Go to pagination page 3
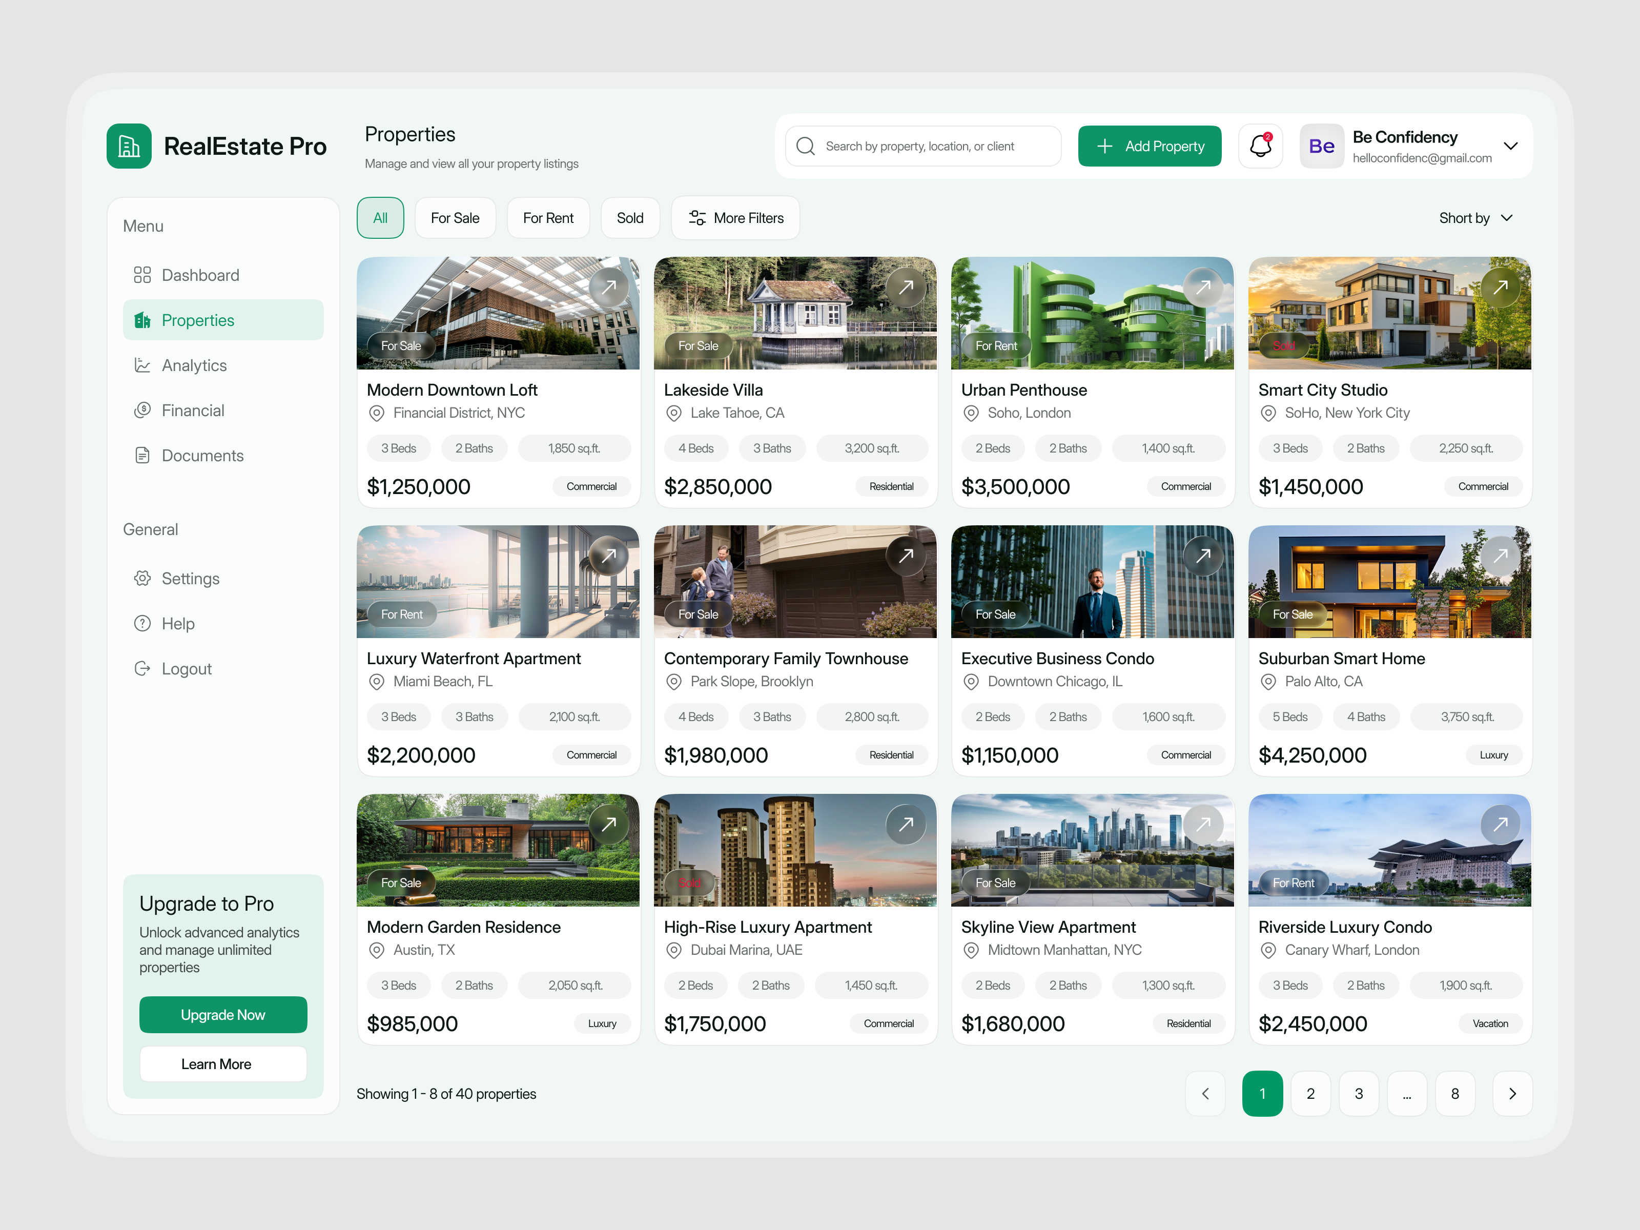Screen dimensions: 1640x1230 [x=1359, y=1093]
